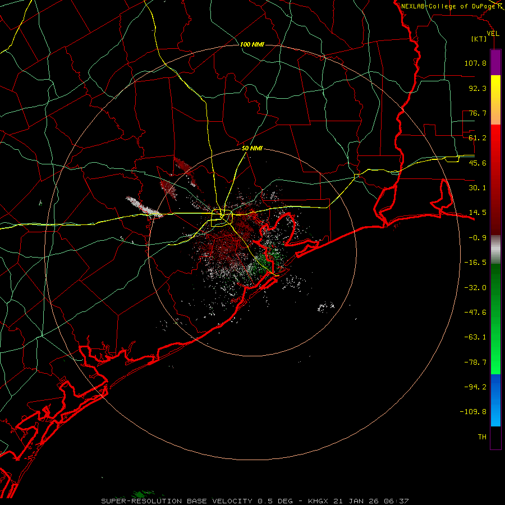Click the -109.8 legend value
This screenshot has width=505, height=505.
(473, 412)
